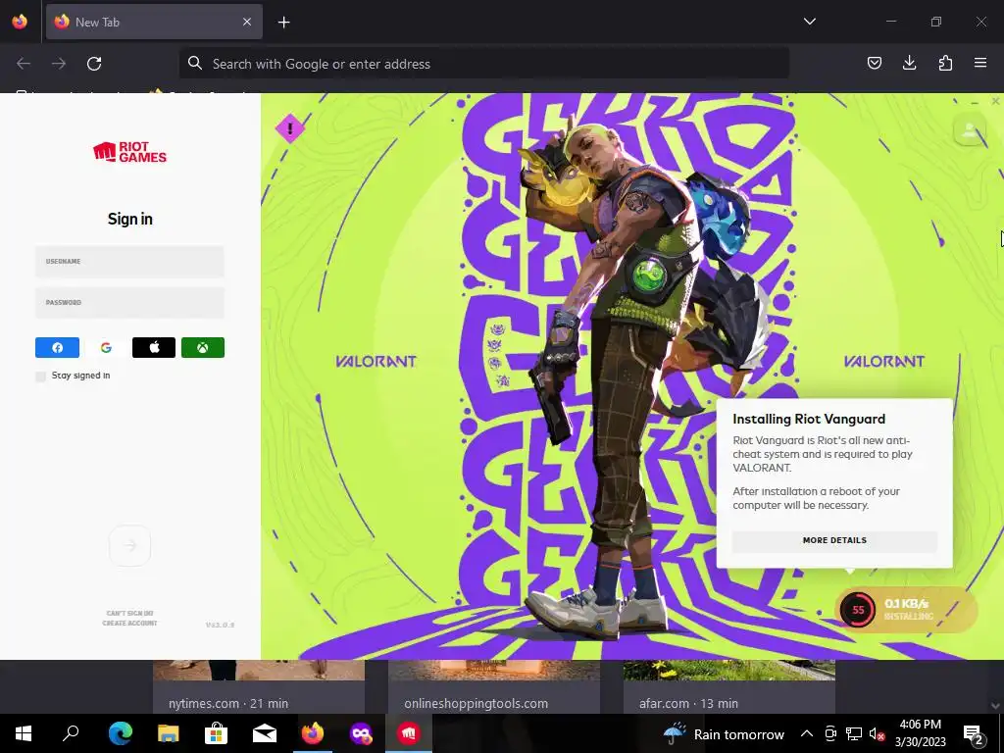
Task: Tick the Stay signed in checkbox
Action: click(41, 376)
